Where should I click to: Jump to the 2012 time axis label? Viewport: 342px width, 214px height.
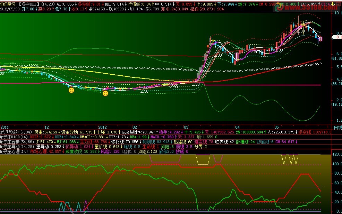[x=102, y=127]
